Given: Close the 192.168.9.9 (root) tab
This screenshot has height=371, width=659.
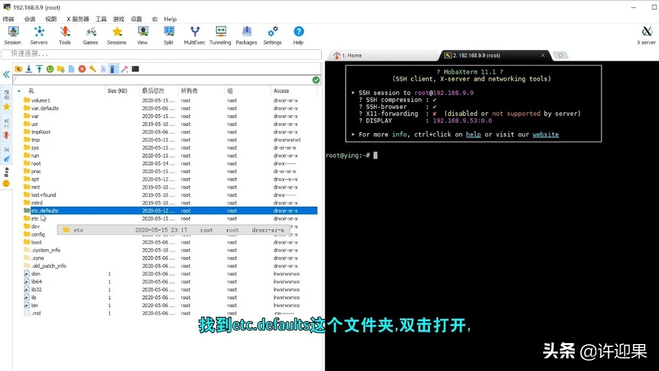Looking at the screenshot, I should [x=543, y=55].
